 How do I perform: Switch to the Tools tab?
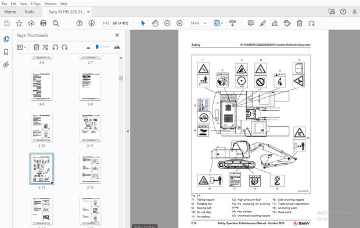[x=29, y=12]
